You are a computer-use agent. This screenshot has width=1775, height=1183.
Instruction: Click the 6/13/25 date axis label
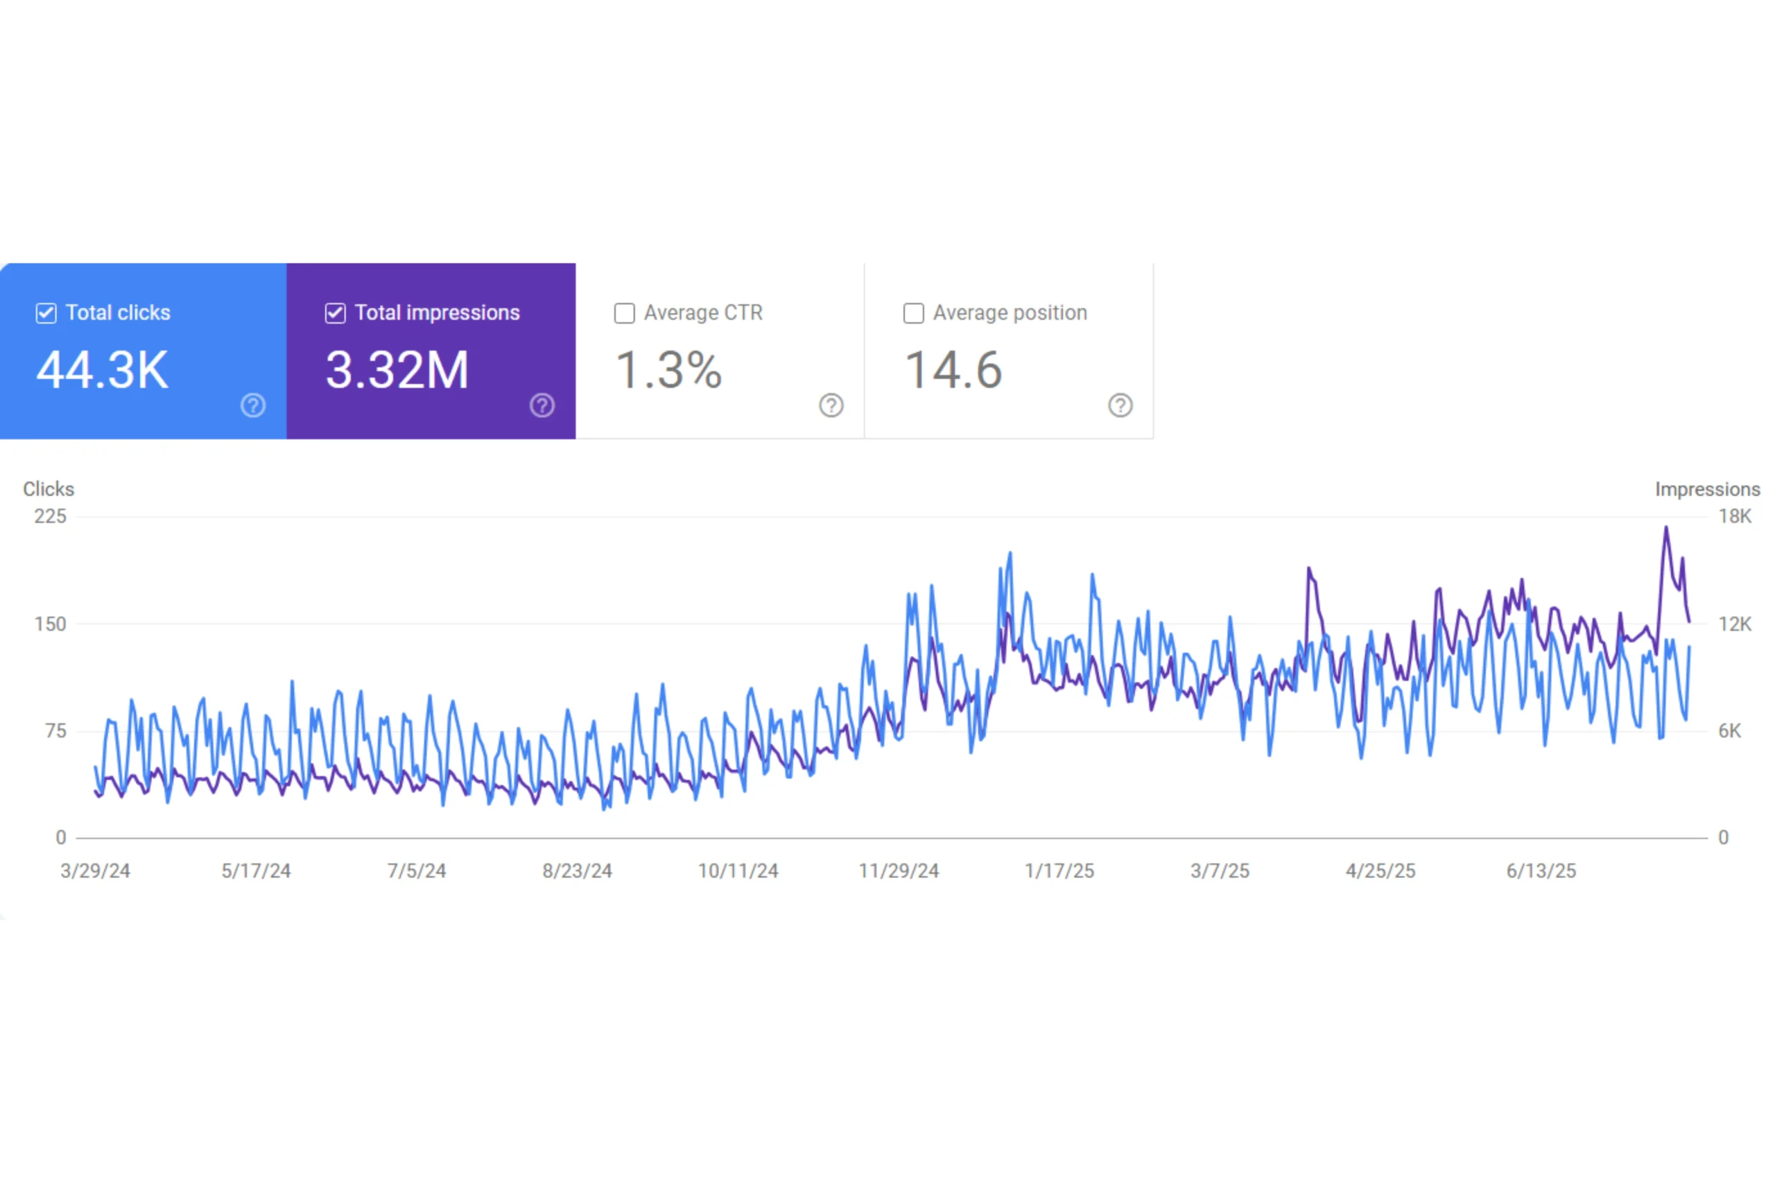tap(1540, 870)
